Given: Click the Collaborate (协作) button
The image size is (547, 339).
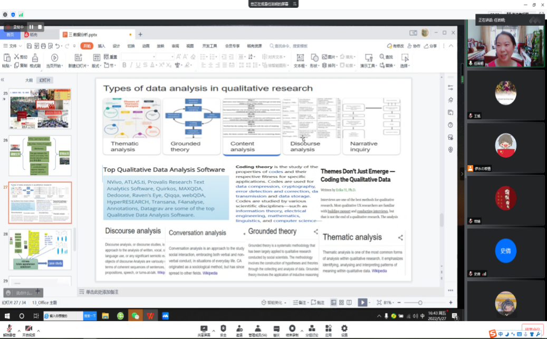Looking at the screenshot, I should (414, 46).
